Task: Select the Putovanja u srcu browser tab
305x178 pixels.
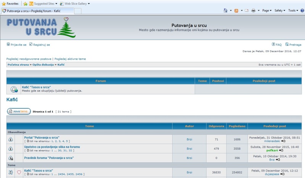Action: coord(37,11)
